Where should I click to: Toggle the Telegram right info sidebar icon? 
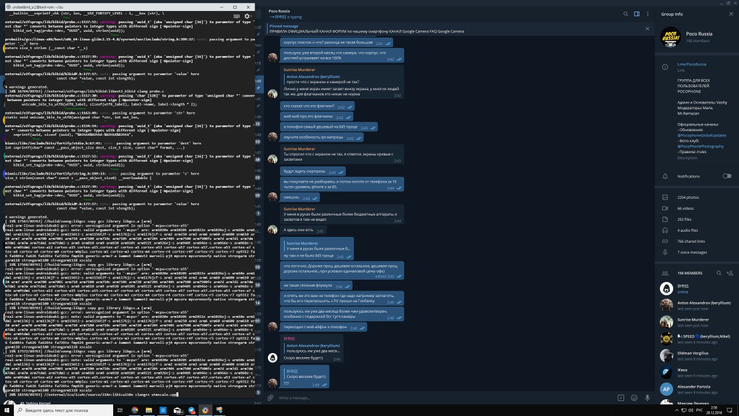click(x=637, y=14)
